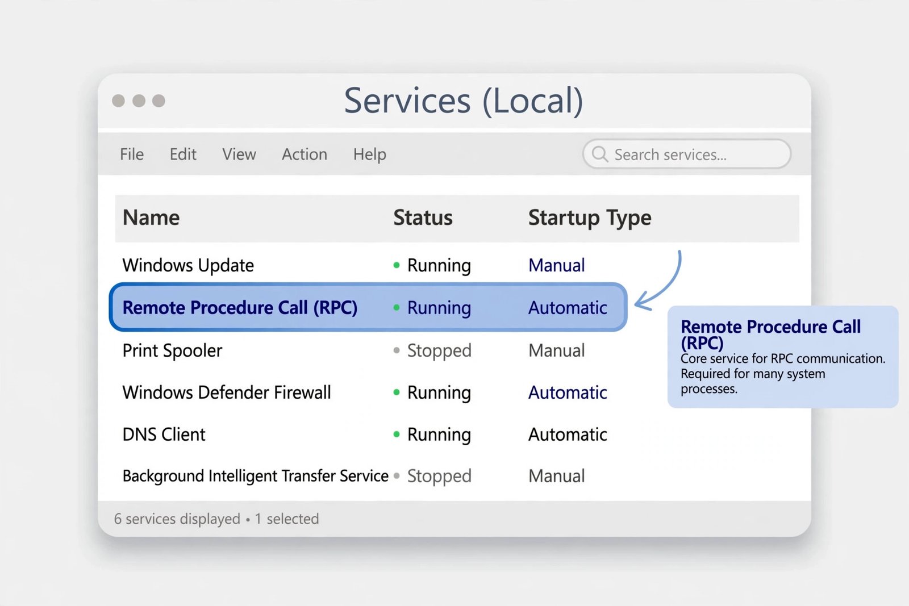Click the search magnifier icon
Viewport: 909px width, 606px height.
(x=600, y=154)
